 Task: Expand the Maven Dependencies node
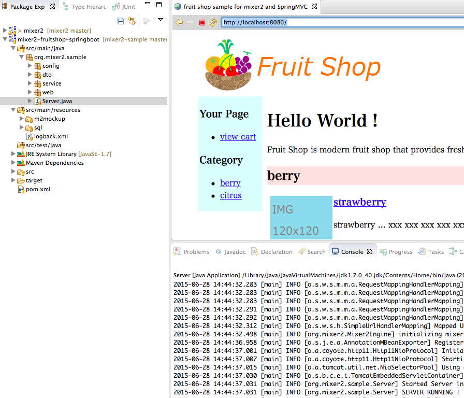(13, 163)
